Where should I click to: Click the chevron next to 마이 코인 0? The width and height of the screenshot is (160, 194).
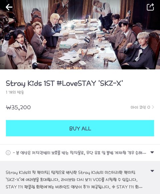tap(153, 107)
